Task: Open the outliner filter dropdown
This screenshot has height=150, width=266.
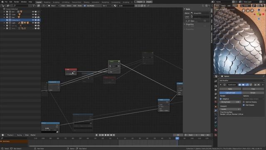Action: tap(34, 5)
